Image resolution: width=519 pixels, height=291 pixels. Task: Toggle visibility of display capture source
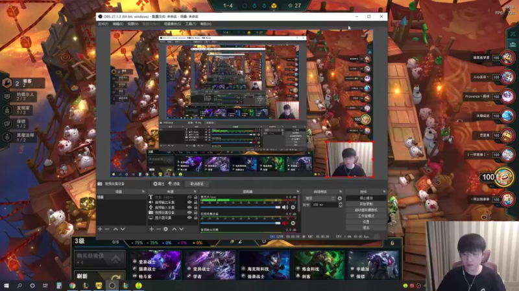189,218
